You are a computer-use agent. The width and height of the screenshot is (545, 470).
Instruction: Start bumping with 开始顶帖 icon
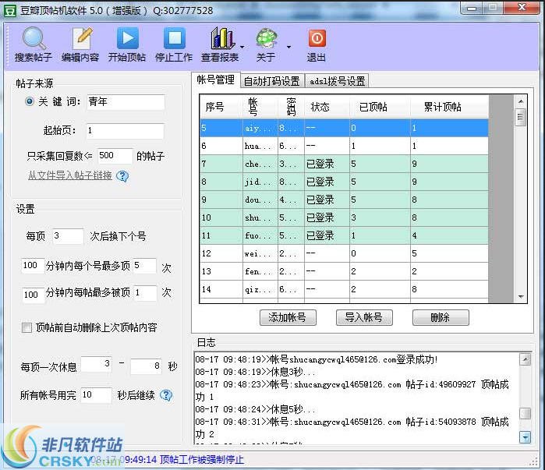127,44
